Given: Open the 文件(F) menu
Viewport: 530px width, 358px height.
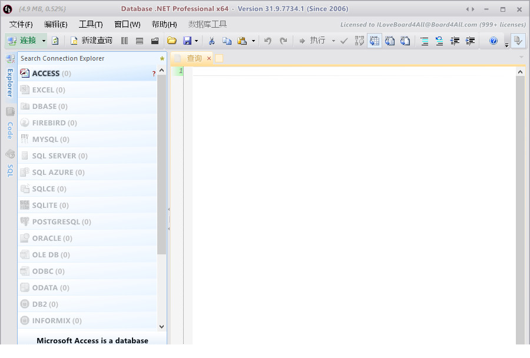Looking at the screenshot, I should pos(21,24).
